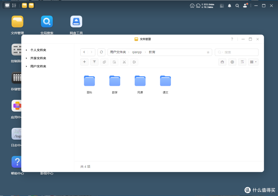Expand the 共享文件夹 tree node
Image resolution: width=278 pixels, height=196 pixels.
(x=27, y=58)
